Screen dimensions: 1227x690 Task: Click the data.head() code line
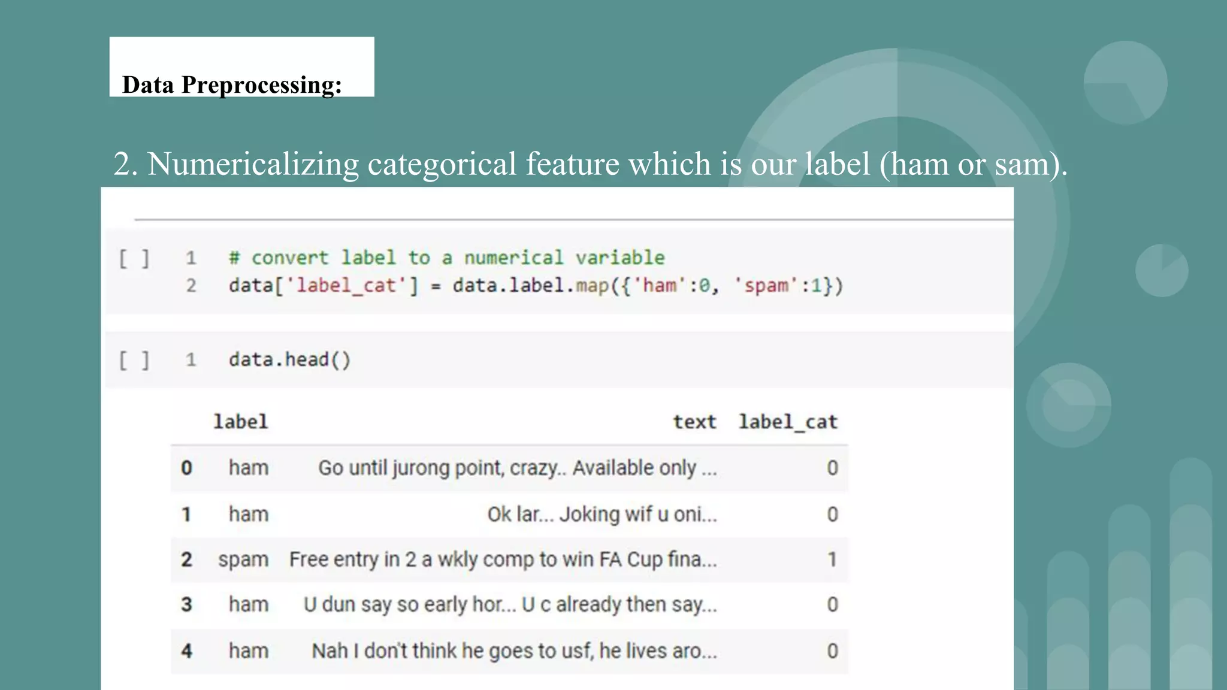click(x=289, y=360)
